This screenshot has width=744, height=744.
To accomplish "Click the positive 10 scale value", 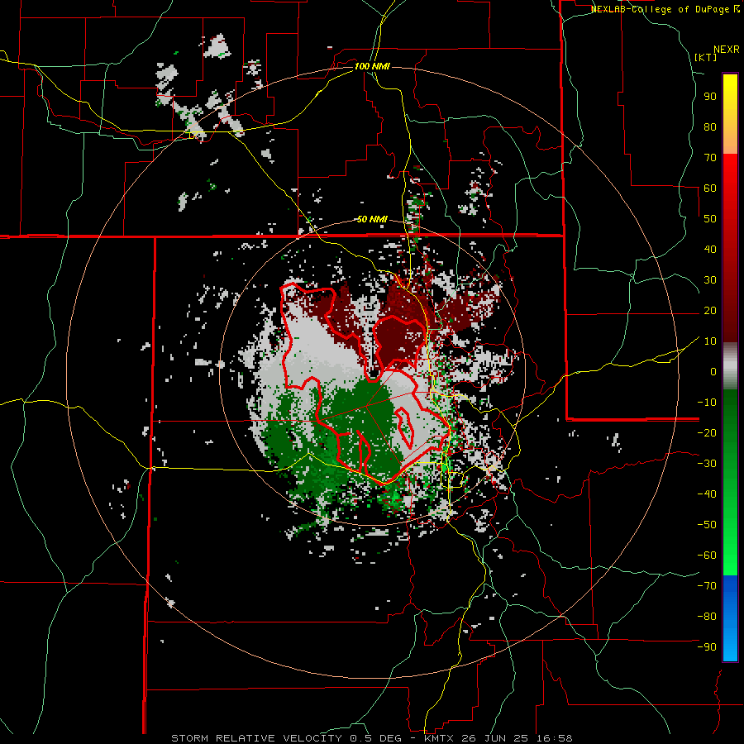I will pyautogui.click(x=710, y=341).
